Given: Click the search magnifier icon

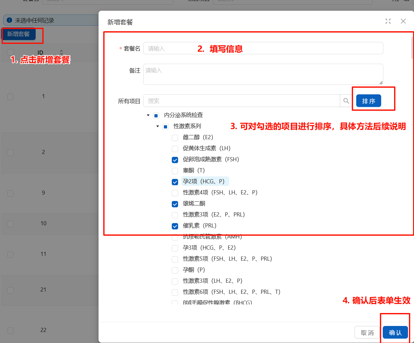Looking at the screenshot, I should pos(346,101).
